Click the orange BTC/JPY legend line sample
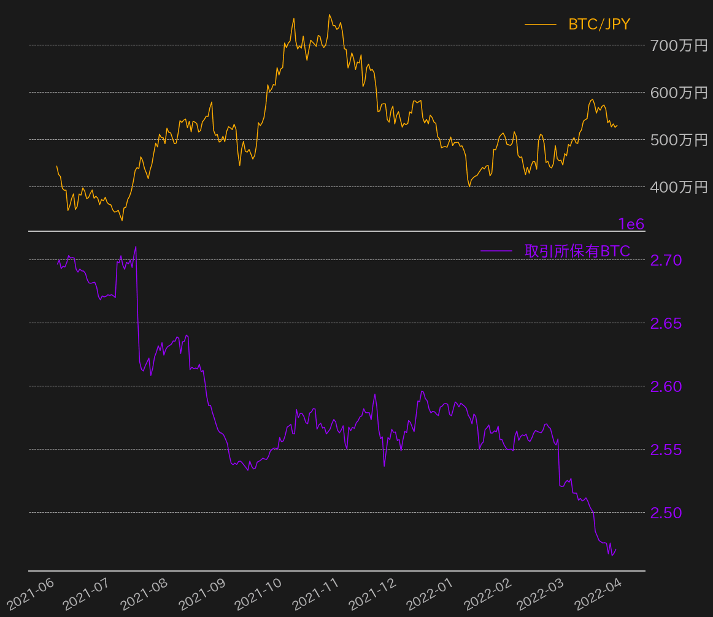 pos(540,25)
